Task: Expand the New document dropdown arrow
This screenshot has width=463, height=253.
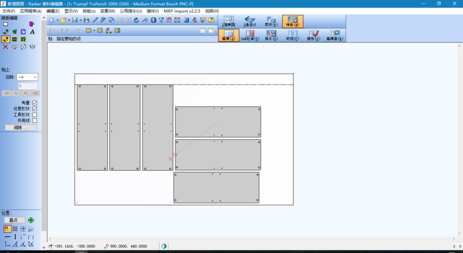Action: pyautogui.click(x=56, y=20)
